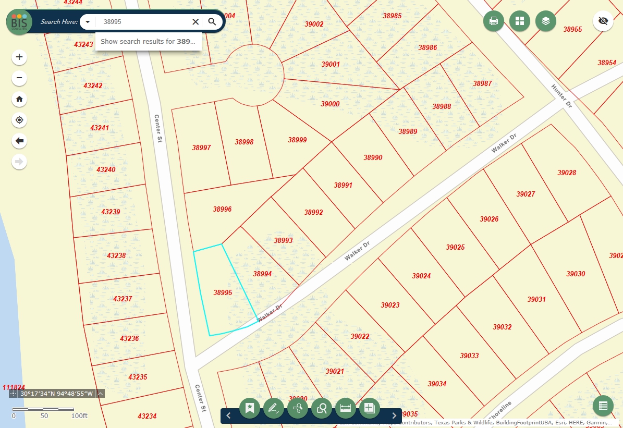Viewport: 623px width, 428px height.
Task: Click the Print button
Action: click(493, 21)
